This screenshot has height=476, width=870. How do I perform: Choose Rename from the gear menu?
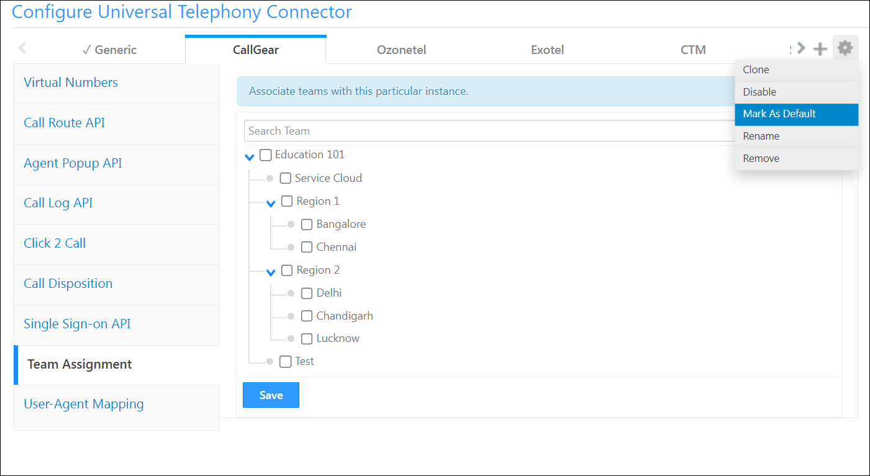797,137
